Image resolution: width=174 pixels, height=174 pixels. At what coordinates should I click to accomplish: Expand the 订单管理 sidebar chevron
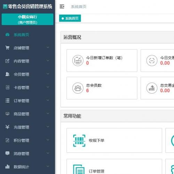pyautogui.click(x=48, y=100)
